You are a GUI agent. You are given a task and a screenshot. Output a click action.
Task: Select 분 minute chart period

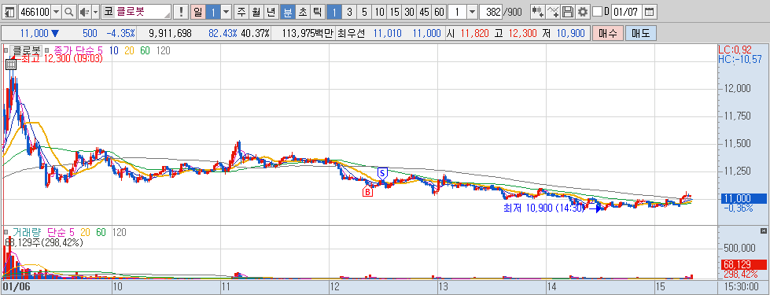coord(287,12)
